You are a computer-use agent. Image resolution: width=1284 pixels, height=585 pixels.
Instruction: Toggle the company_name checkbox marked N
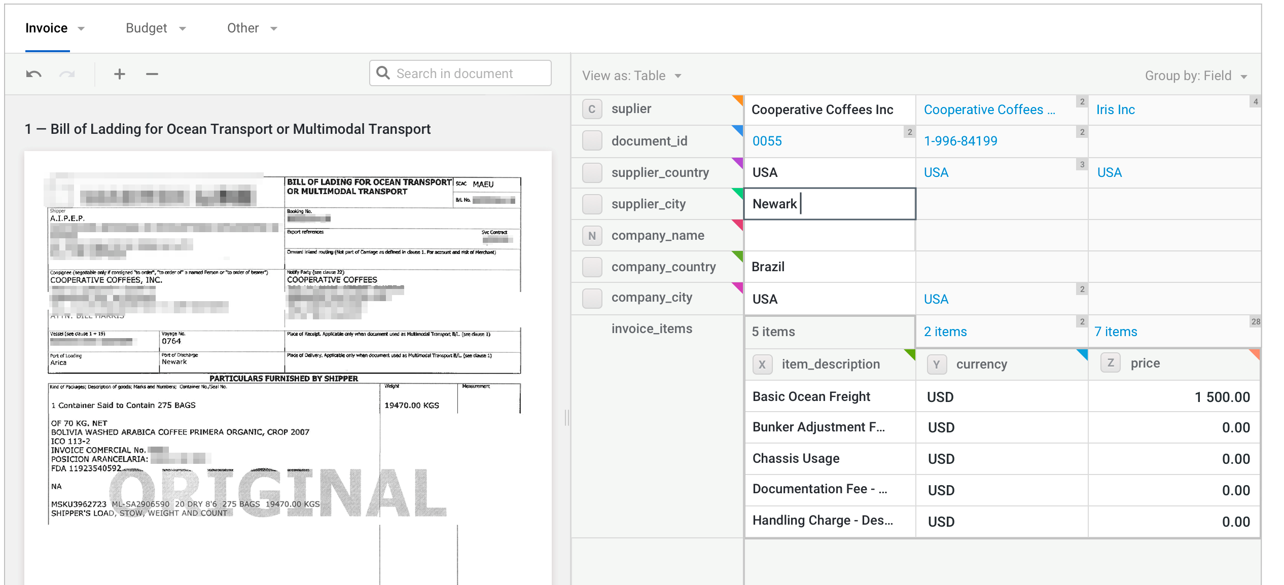(x=592, y=235)
